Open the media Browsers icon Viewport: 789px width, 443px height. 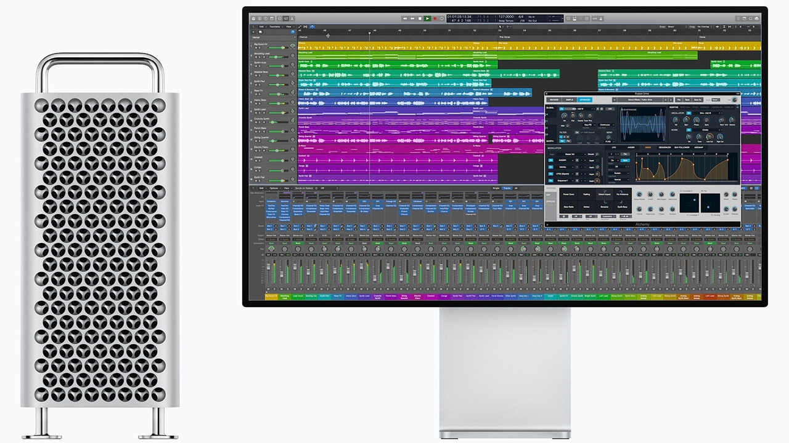(757, 18)
